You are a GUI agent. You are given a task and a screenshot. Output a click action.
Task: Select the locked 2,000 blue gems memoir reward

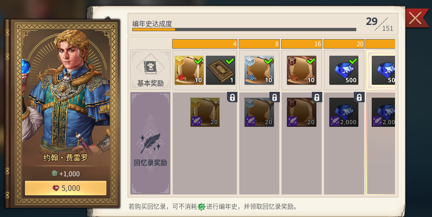click(x=344, y=112)
